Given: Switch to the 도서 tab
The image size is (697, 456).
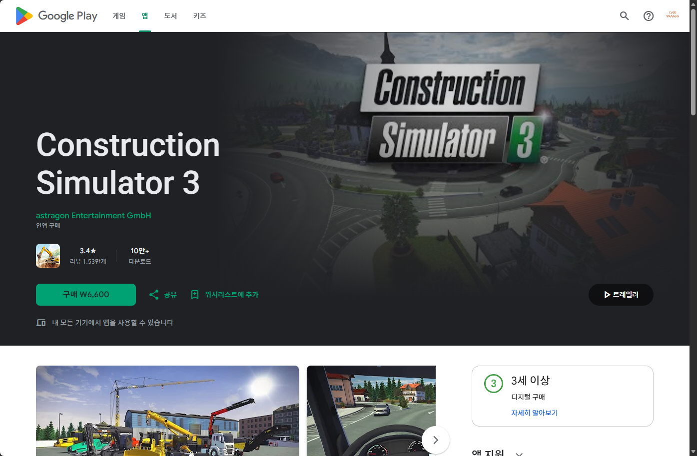Looking at the screenshot, I should click(x=171, y=16).
